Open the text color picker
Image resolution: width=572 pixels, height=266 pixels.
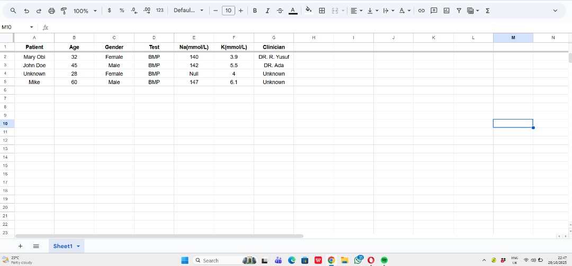[292, 11]
